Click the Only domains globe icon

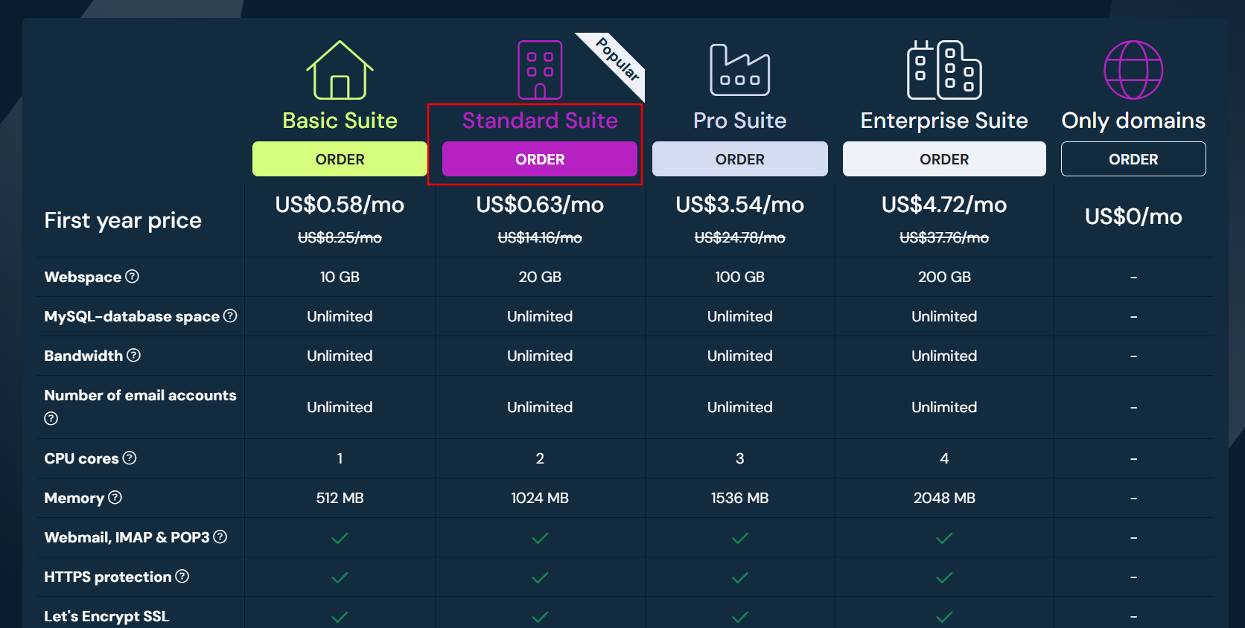coord(1133,70)
